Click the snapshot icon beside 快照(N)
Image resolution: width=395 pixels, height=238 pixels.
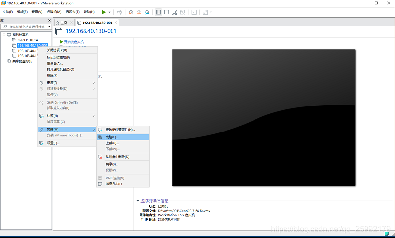[41, 116]
